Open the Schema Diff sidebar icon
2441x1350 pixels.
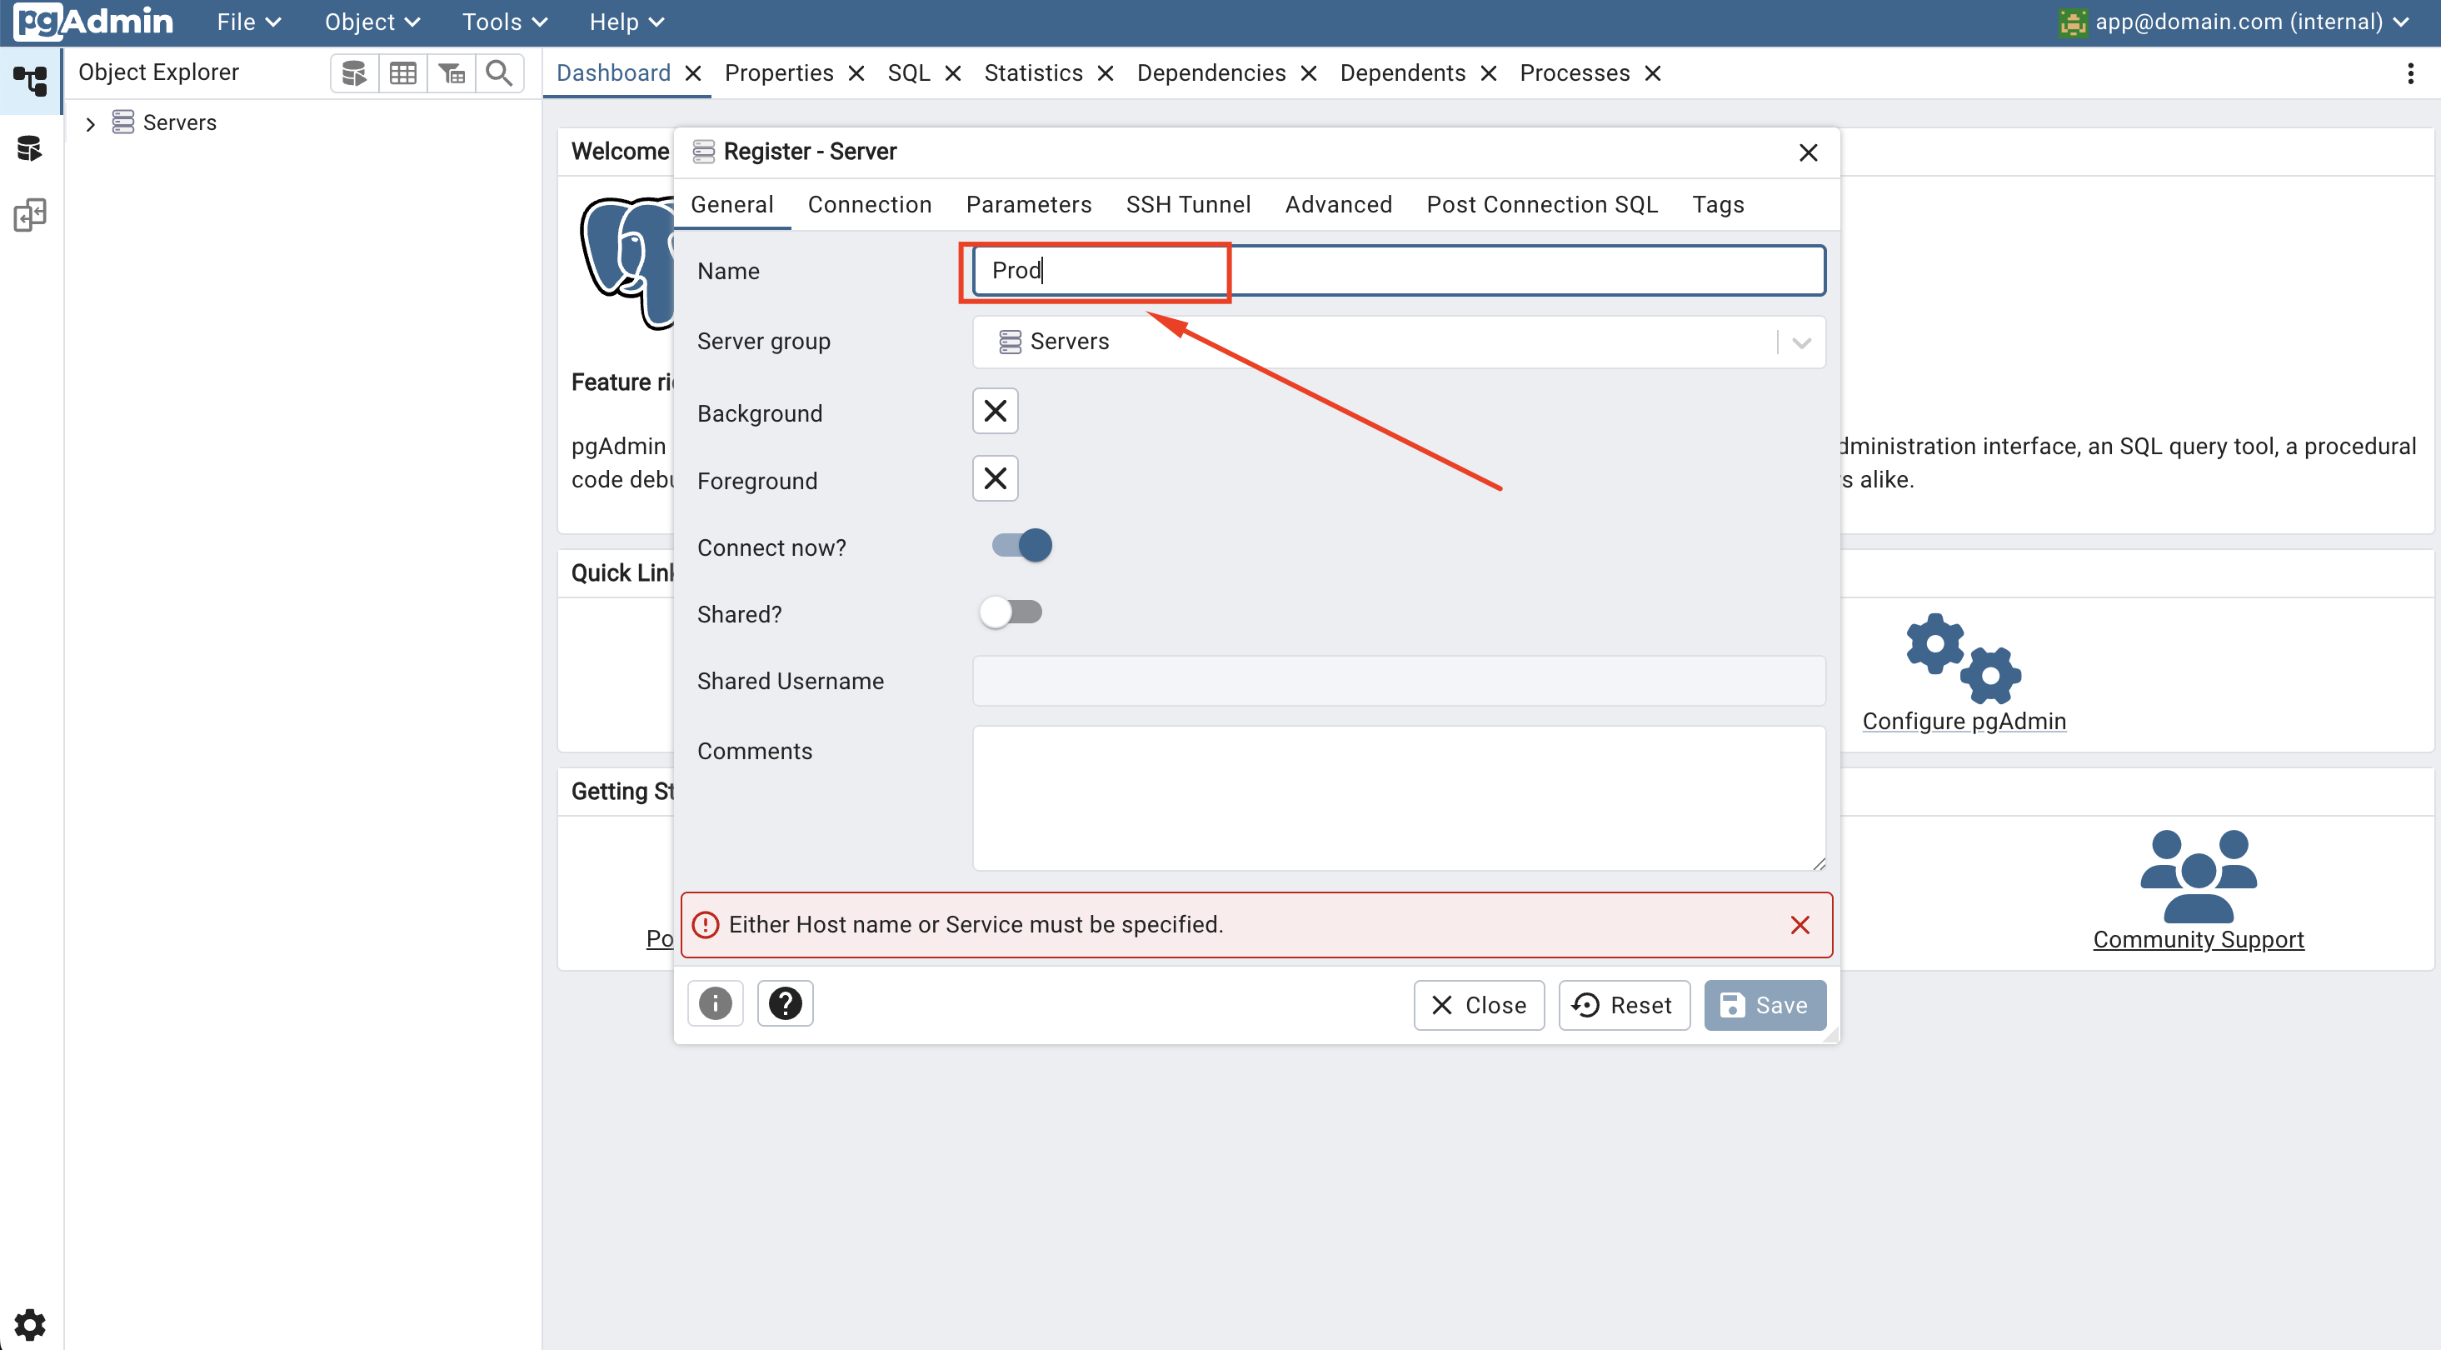pos(29,215)
